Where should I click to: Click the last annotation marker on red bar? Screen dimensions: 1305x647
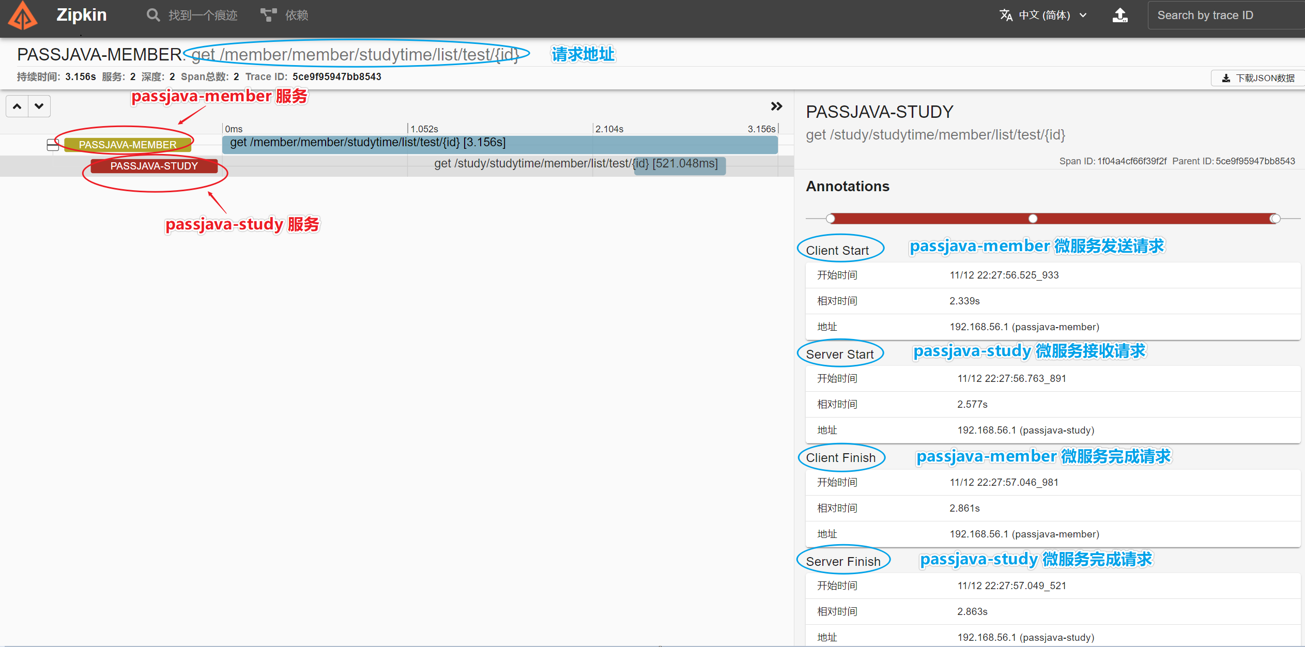1275,219
